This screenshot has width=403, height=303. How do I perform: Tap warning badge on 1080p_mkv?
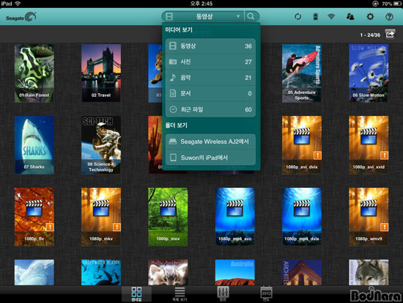[x=117, y=227]
